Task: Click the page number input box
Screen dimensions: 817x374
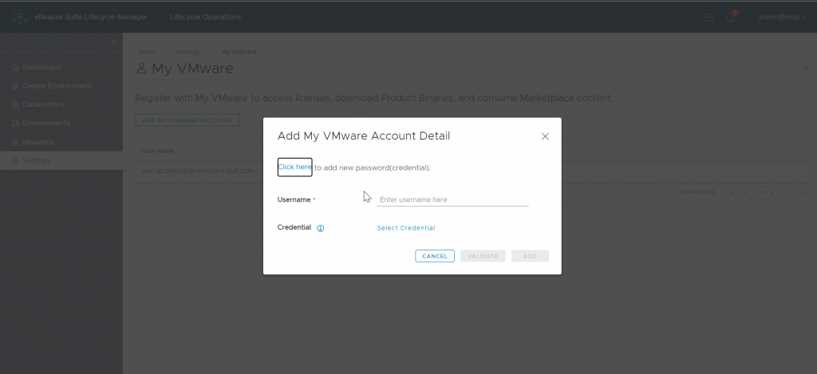Action: point(762,193)
